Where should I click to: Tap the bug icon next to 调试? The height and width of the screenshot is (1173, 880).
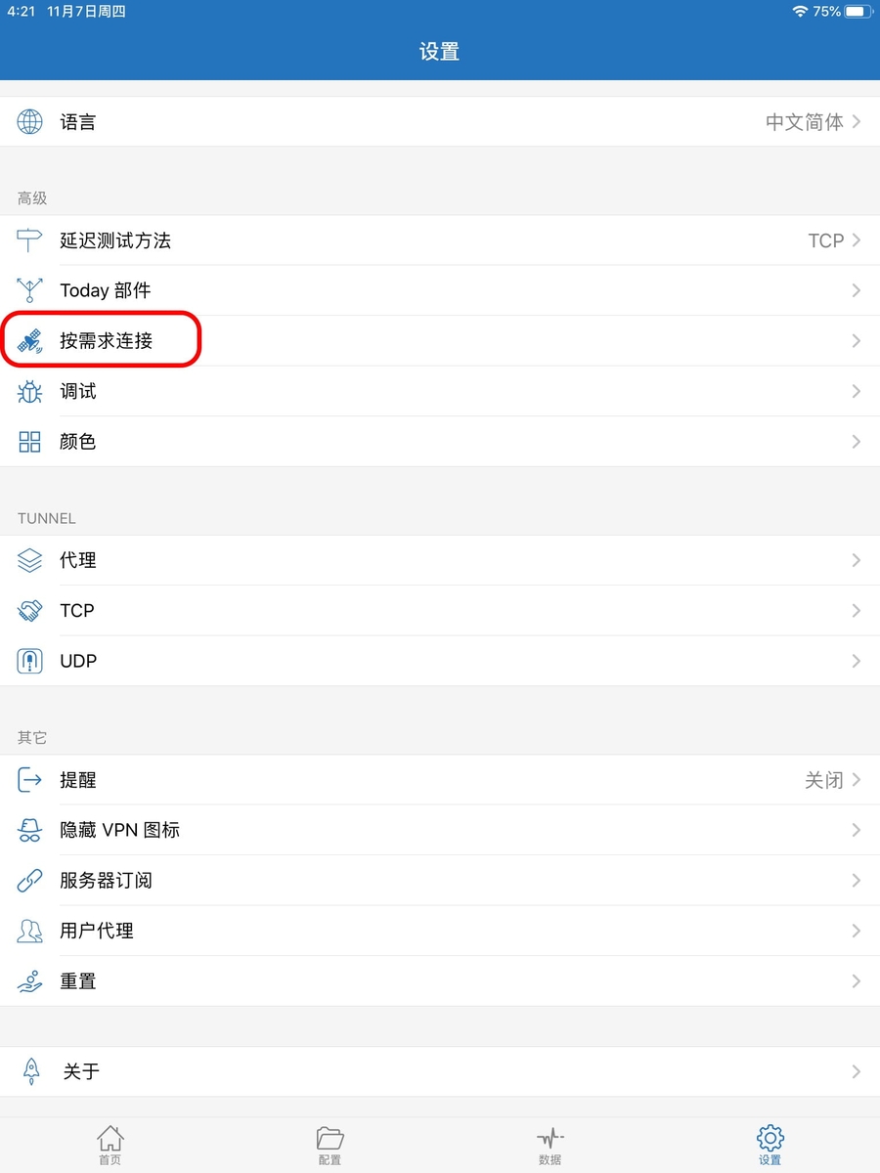[x=30, y=392]
